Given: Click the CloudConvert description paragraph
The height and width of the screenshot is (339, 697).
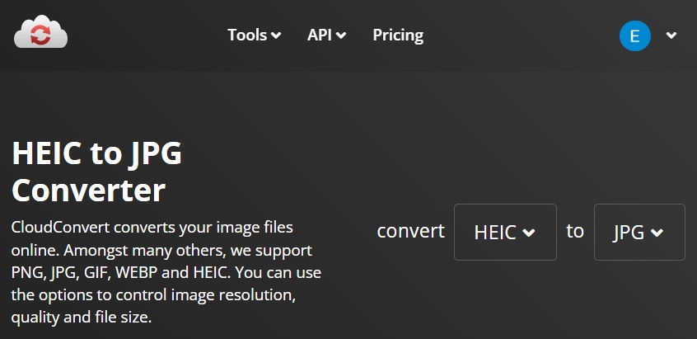Looking at the screenshot, I should pyautogui.click(x=166, y=272).
